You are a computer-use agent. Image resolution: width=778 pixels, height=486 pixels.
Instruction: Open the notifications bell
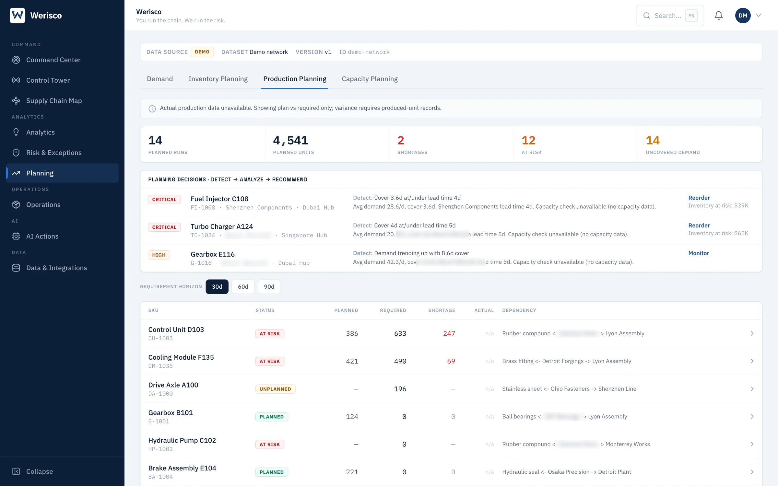click(719, 15)
